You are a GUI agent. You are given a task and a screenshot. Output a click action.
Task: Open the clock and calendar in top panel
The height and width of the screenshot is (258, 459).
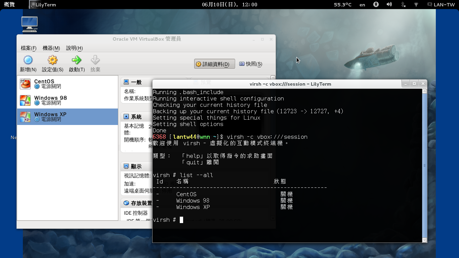tap(229, 5)
